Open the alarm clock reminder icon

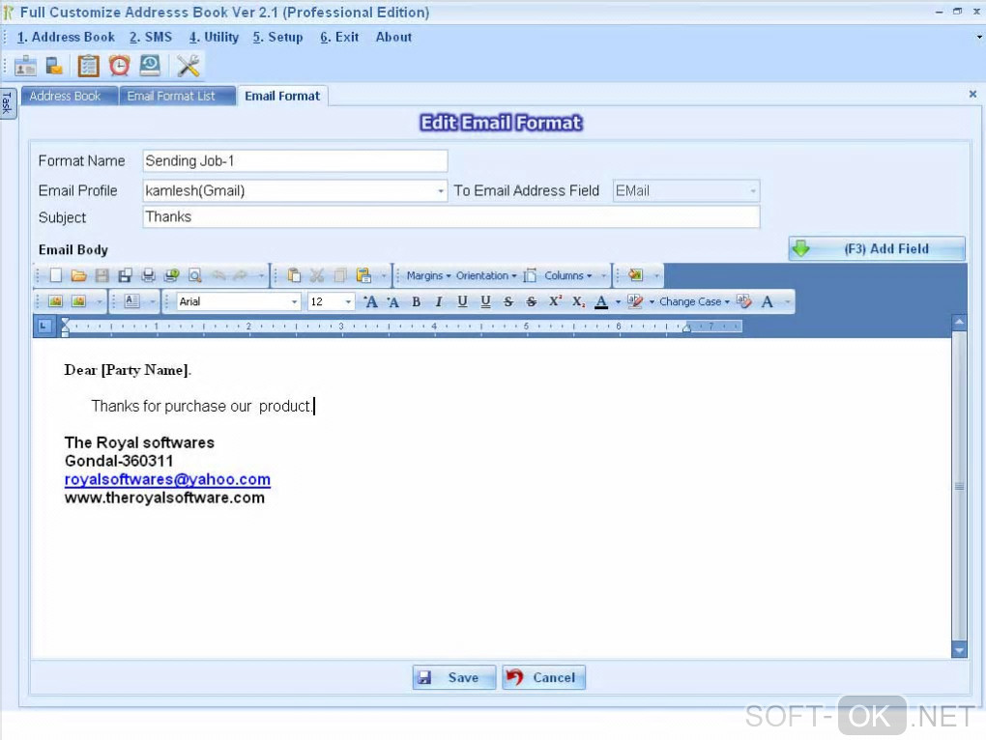pos(119,66)
